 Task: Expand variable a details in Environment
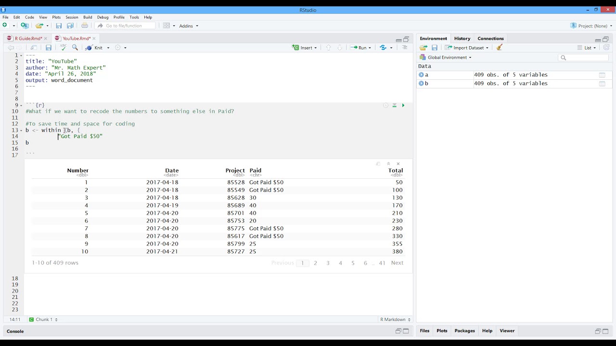[x=421, y=75]
